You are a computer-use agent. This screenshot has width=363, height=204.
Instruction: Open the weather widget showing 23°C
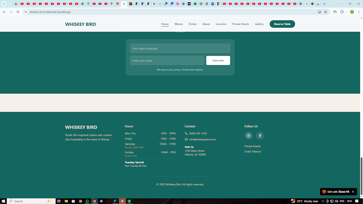coord(305,201)
